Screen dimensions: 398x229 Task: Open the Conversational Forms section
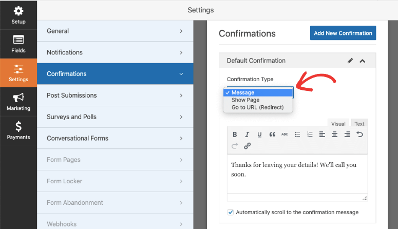(115, 138)
